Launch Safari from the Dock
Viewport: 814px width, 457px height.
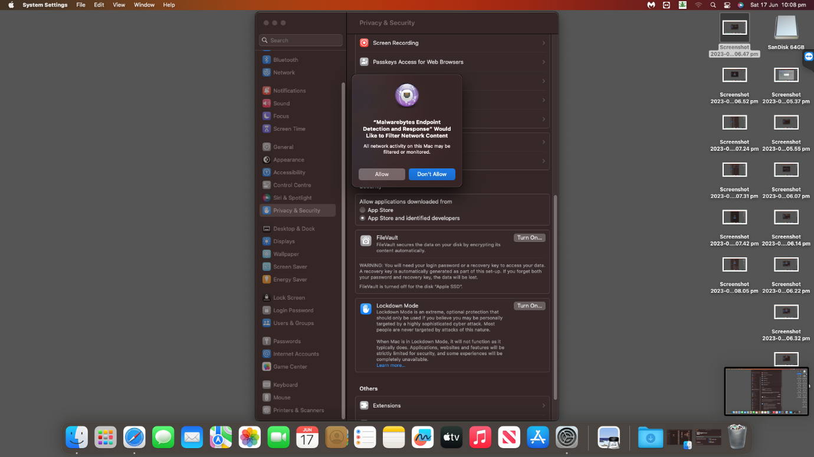click(134, 437)
